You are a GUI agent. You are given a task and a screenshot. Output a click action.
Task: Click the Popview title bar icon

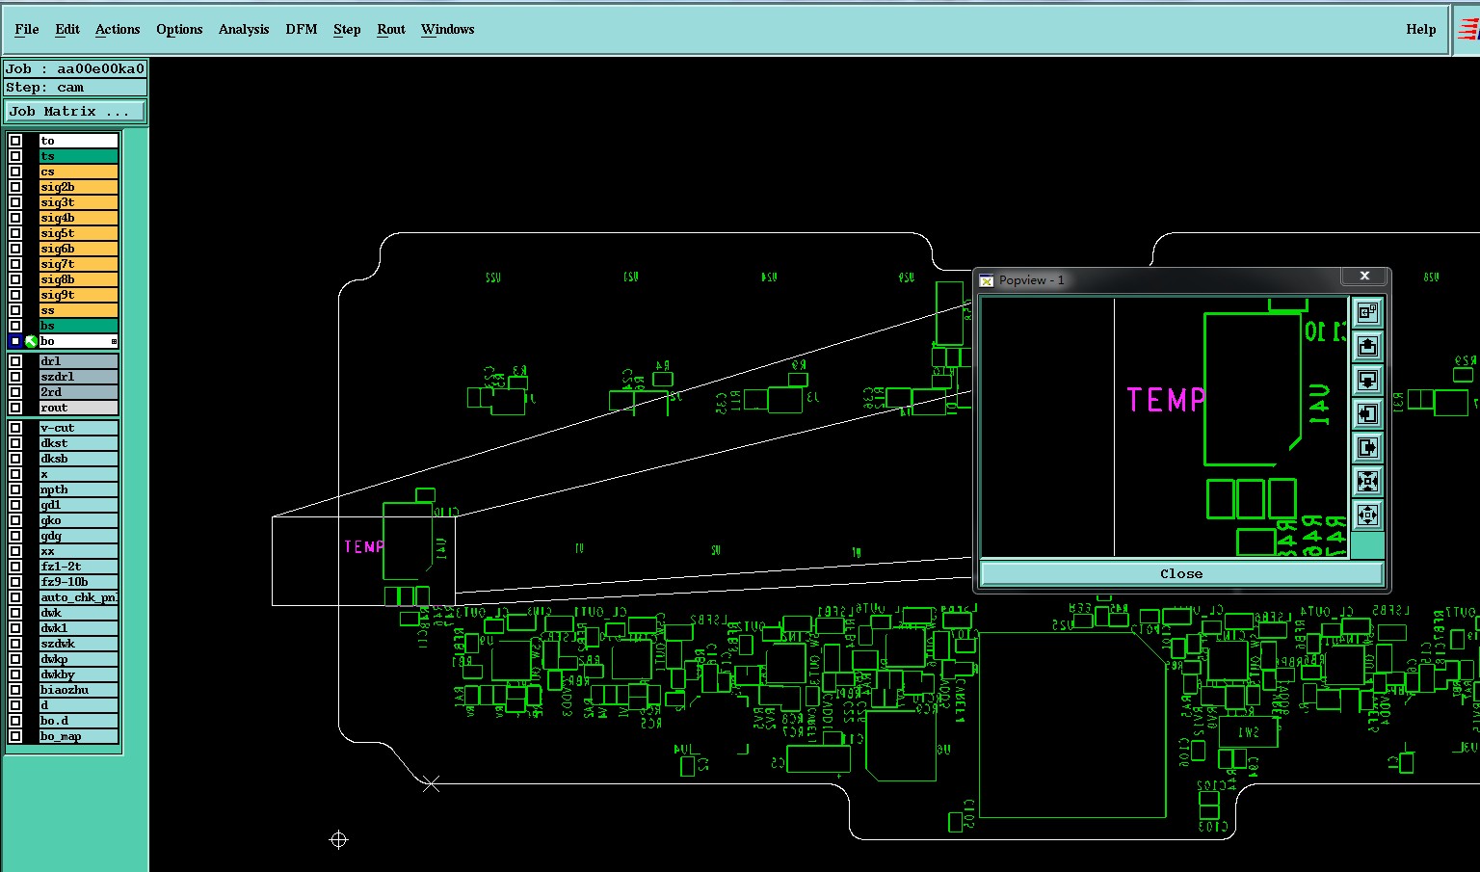pyautogui.click(x=987, y=280)
